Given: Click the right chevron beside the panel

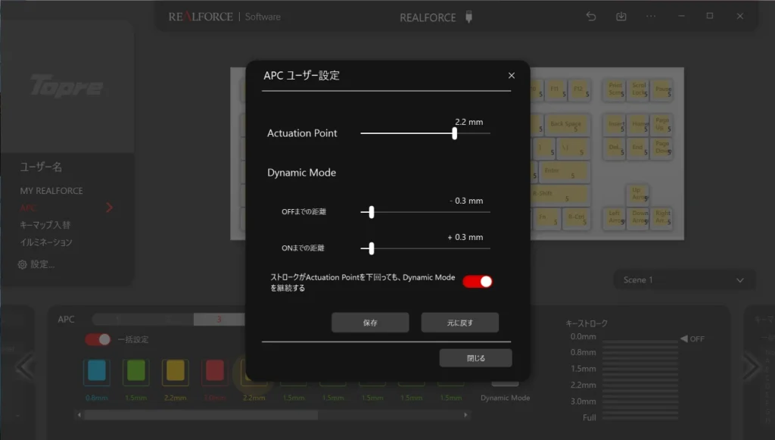Looking at the screenshot, I should (751, 367).
